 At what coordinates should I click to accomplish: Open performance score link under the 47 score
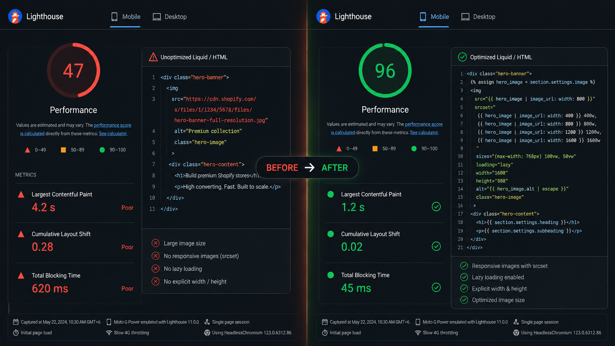click(x=112, y=125)
